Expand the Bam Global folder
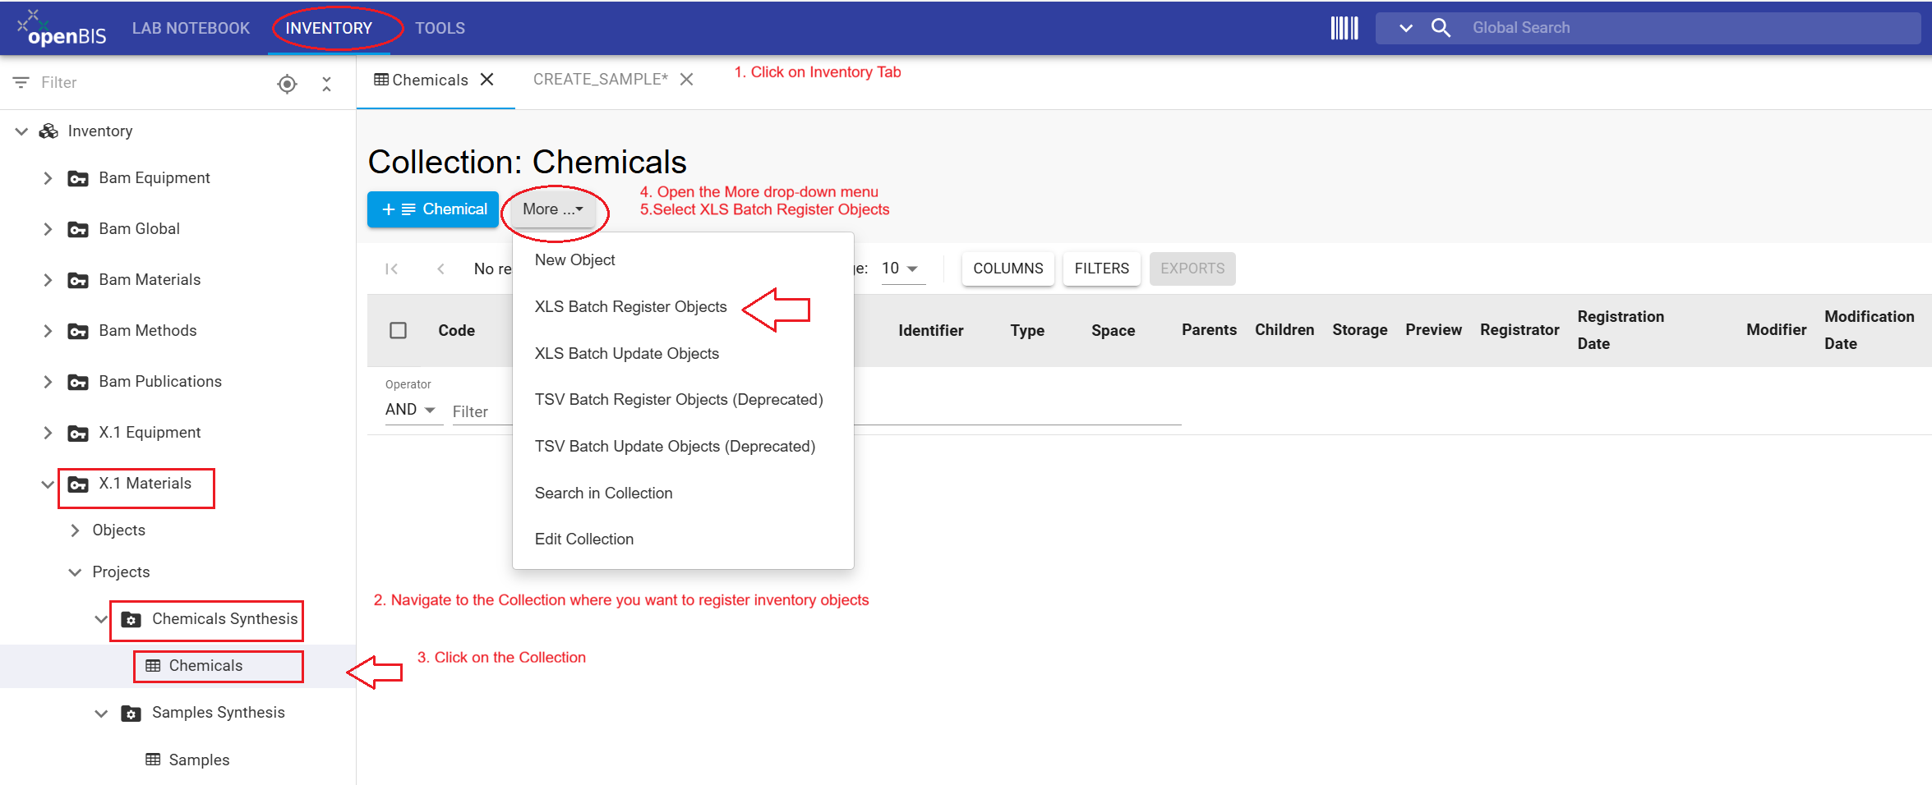The image size is (1932, 785). click(x=48, y=229)
